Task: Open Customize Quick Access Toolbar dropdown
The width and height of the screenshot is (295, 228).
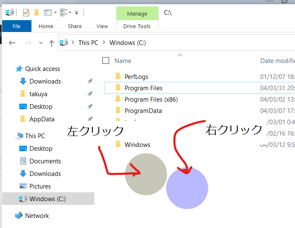Action: pyautogui.click(x=76, y=13)
